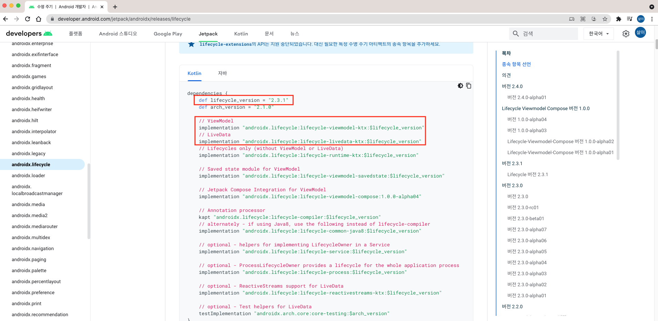Open the 뉴스 menu
The height and width of the screenshot is (321, 658).
tap(295, 34)
